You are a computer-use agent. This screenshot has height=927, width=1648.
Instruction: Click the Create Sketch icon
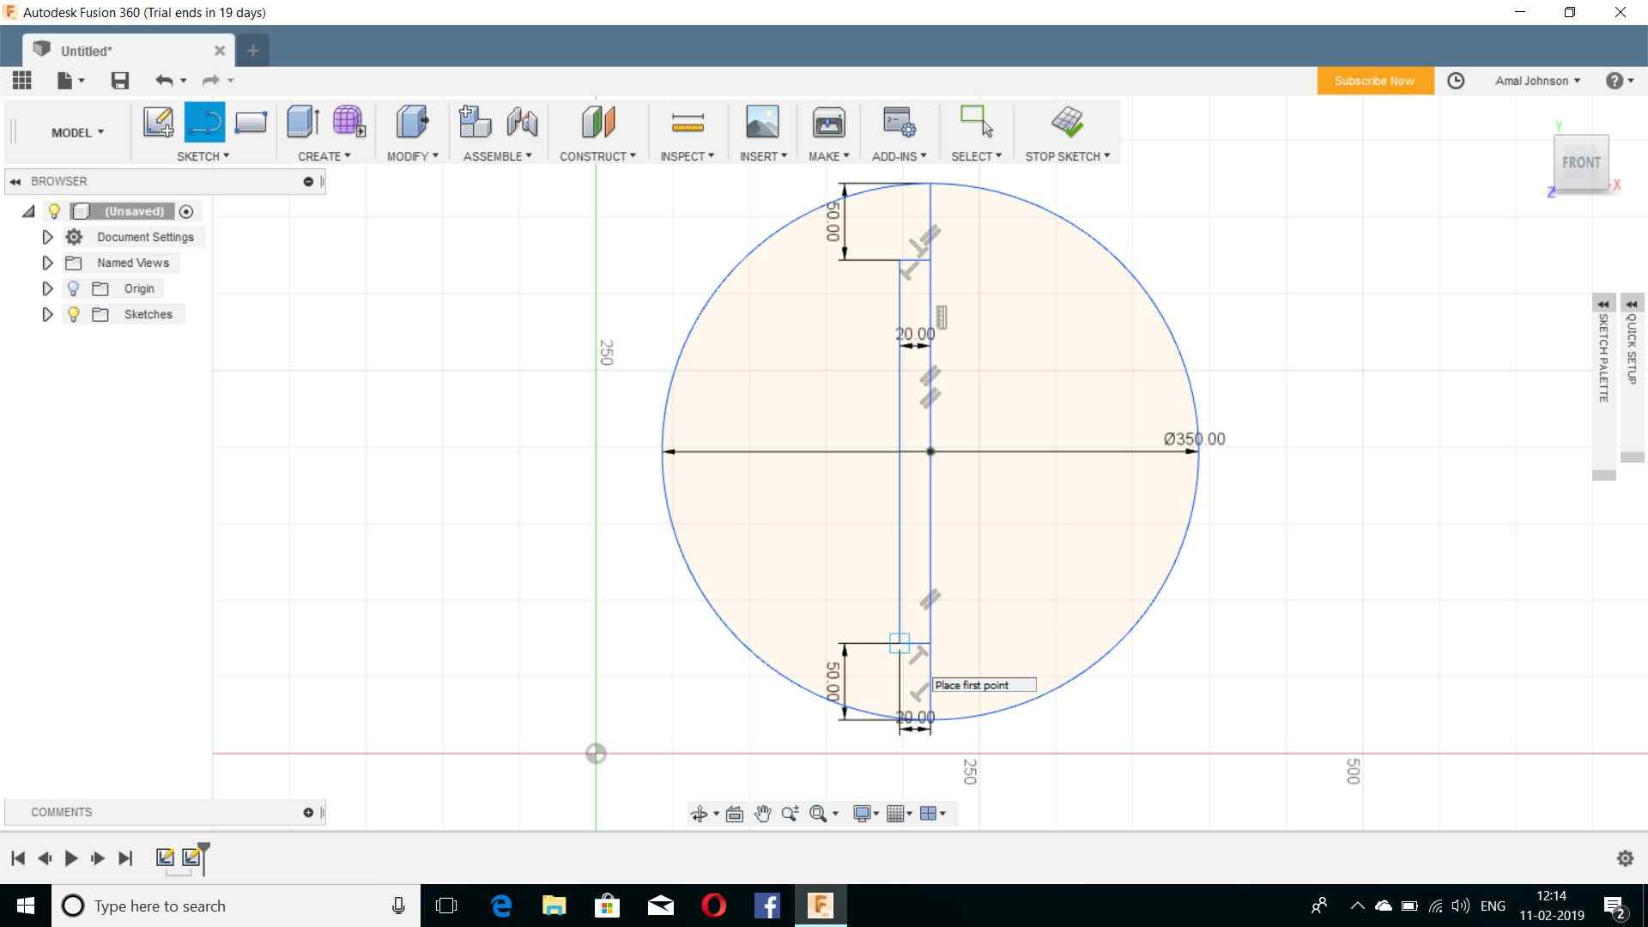158,122
